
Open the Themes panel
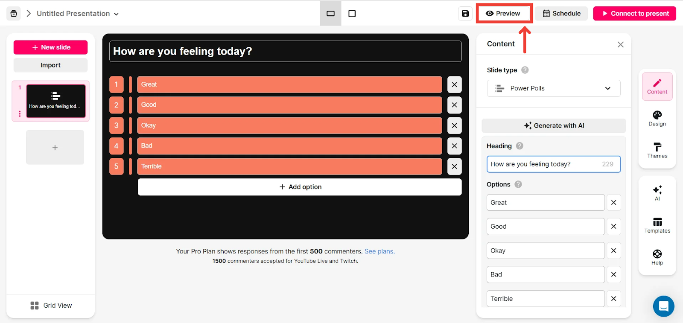click(x=657, y=151)
